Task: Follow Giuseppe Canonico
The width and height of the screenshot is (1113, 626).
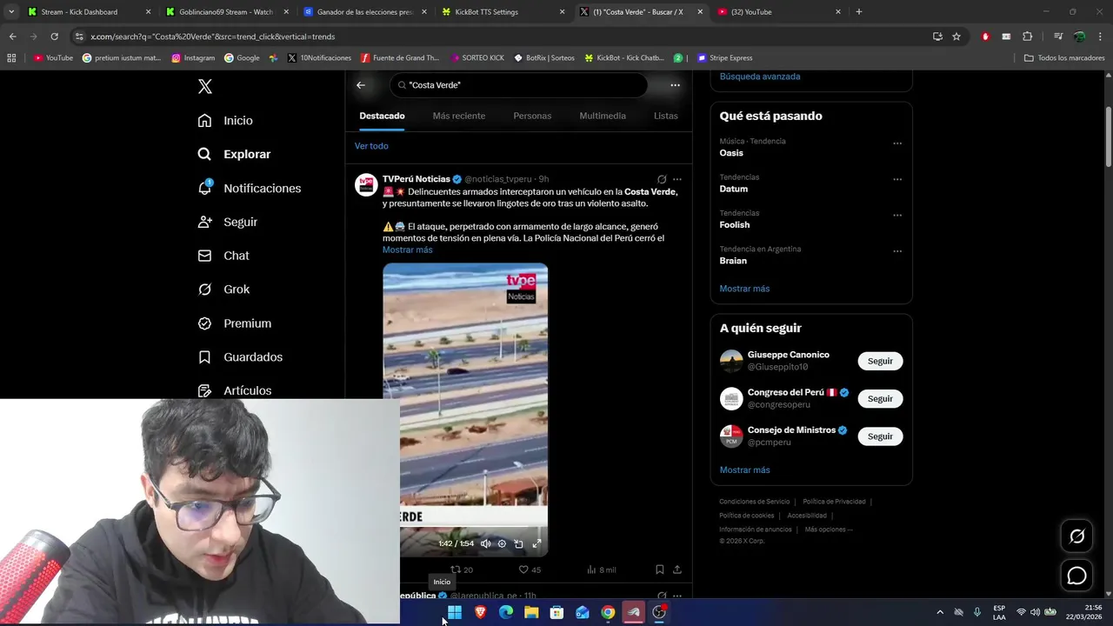Action: click(880, 361)
